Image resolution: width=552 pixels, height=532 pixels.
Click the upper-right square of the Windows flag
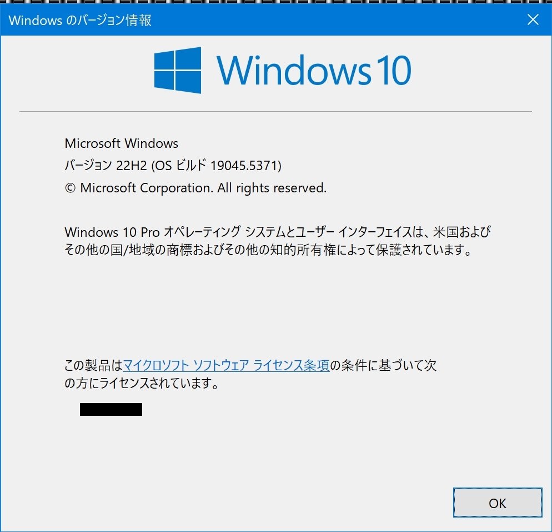[189, 57]
